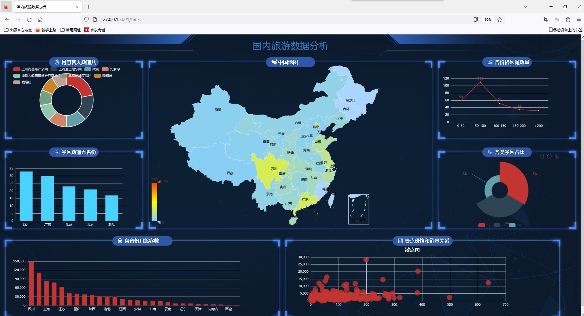The image size is (584, 316).
Task: Open the 火狐官方站点 bookmark folder
Action: click(18, 30)
